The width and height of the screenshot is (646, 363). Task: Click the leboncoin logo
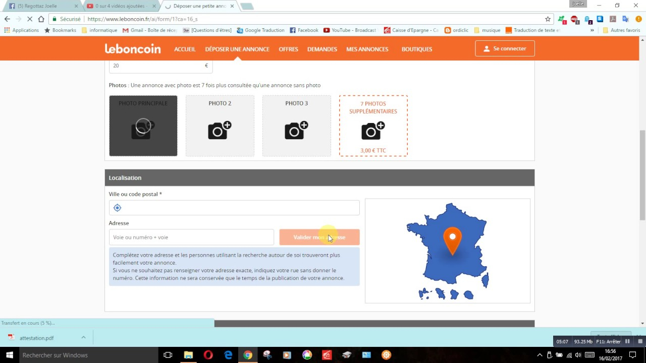point(133,49)
